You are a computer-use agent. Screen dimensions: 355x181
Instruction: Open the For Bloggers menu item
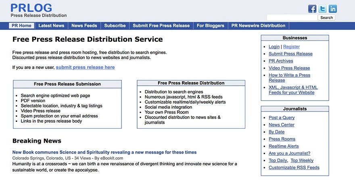[211, 26]
